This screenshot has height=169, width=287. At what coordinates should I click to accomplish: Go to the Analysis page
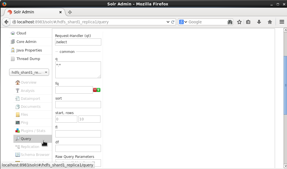(28, 90)
